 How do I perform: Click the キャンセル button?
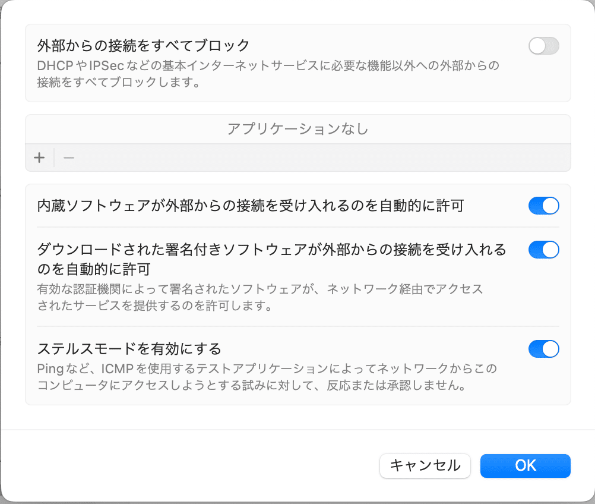[x=425, y=465]
